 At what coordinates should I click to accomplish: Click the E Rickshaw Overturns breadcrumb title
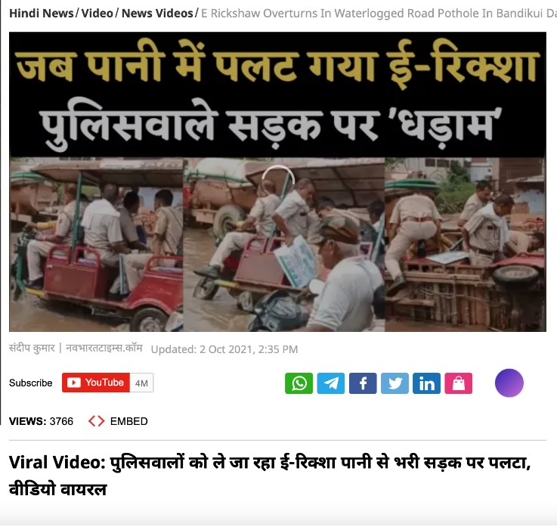tap(379, 14)
